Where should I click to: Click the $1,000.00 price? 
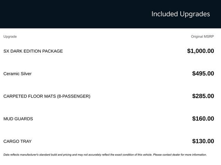pos(200,51)
